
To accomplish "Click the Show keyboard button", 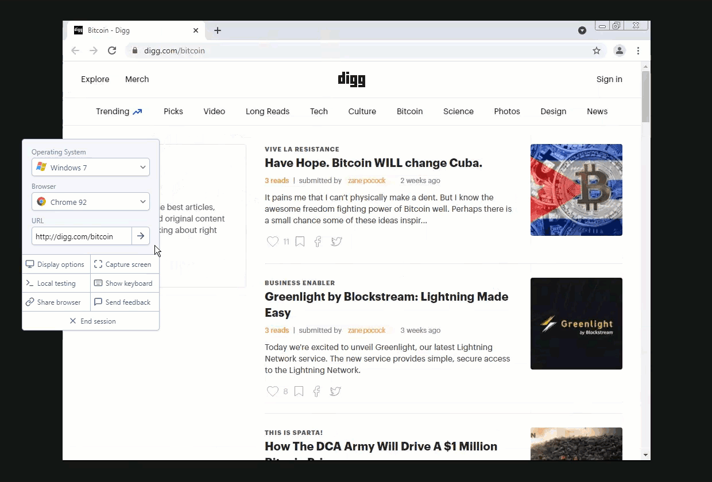I will coord(125,283).
